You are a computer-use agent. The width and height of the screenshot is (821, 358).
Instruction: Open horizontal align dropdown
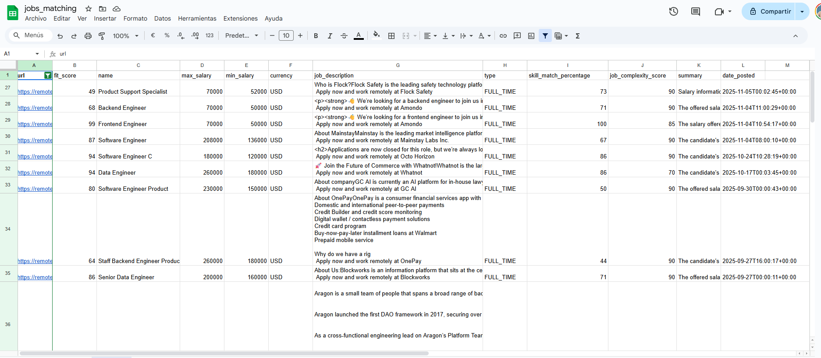coord(430,36)
